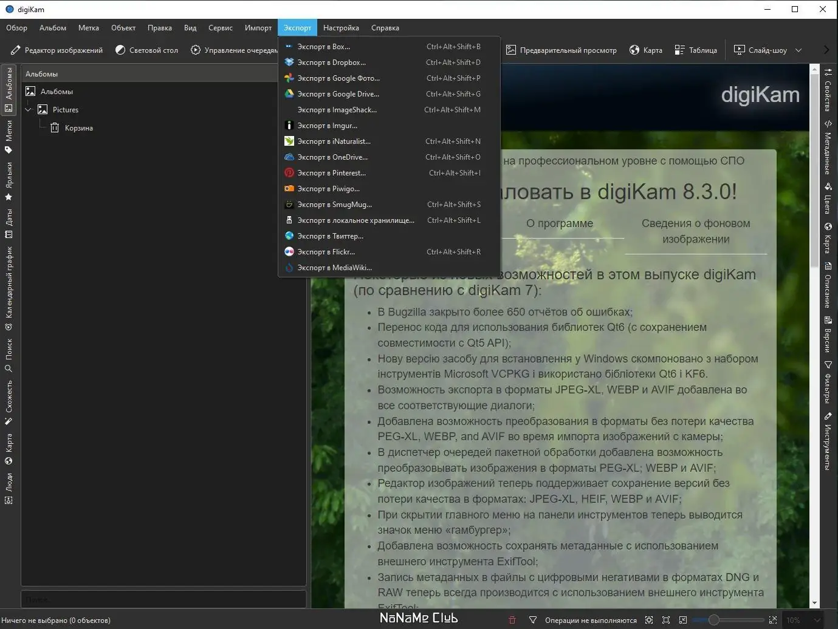Image resolution: width=838 pixels, height=629 pixels.
Task: Open the Импорт menu
Action: click(x=258, y=28)
